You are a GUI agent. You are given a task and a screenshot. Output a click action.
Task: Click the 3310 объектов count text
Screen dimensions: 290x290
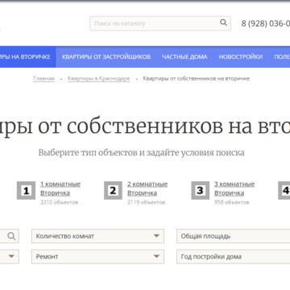click(60, 202)
